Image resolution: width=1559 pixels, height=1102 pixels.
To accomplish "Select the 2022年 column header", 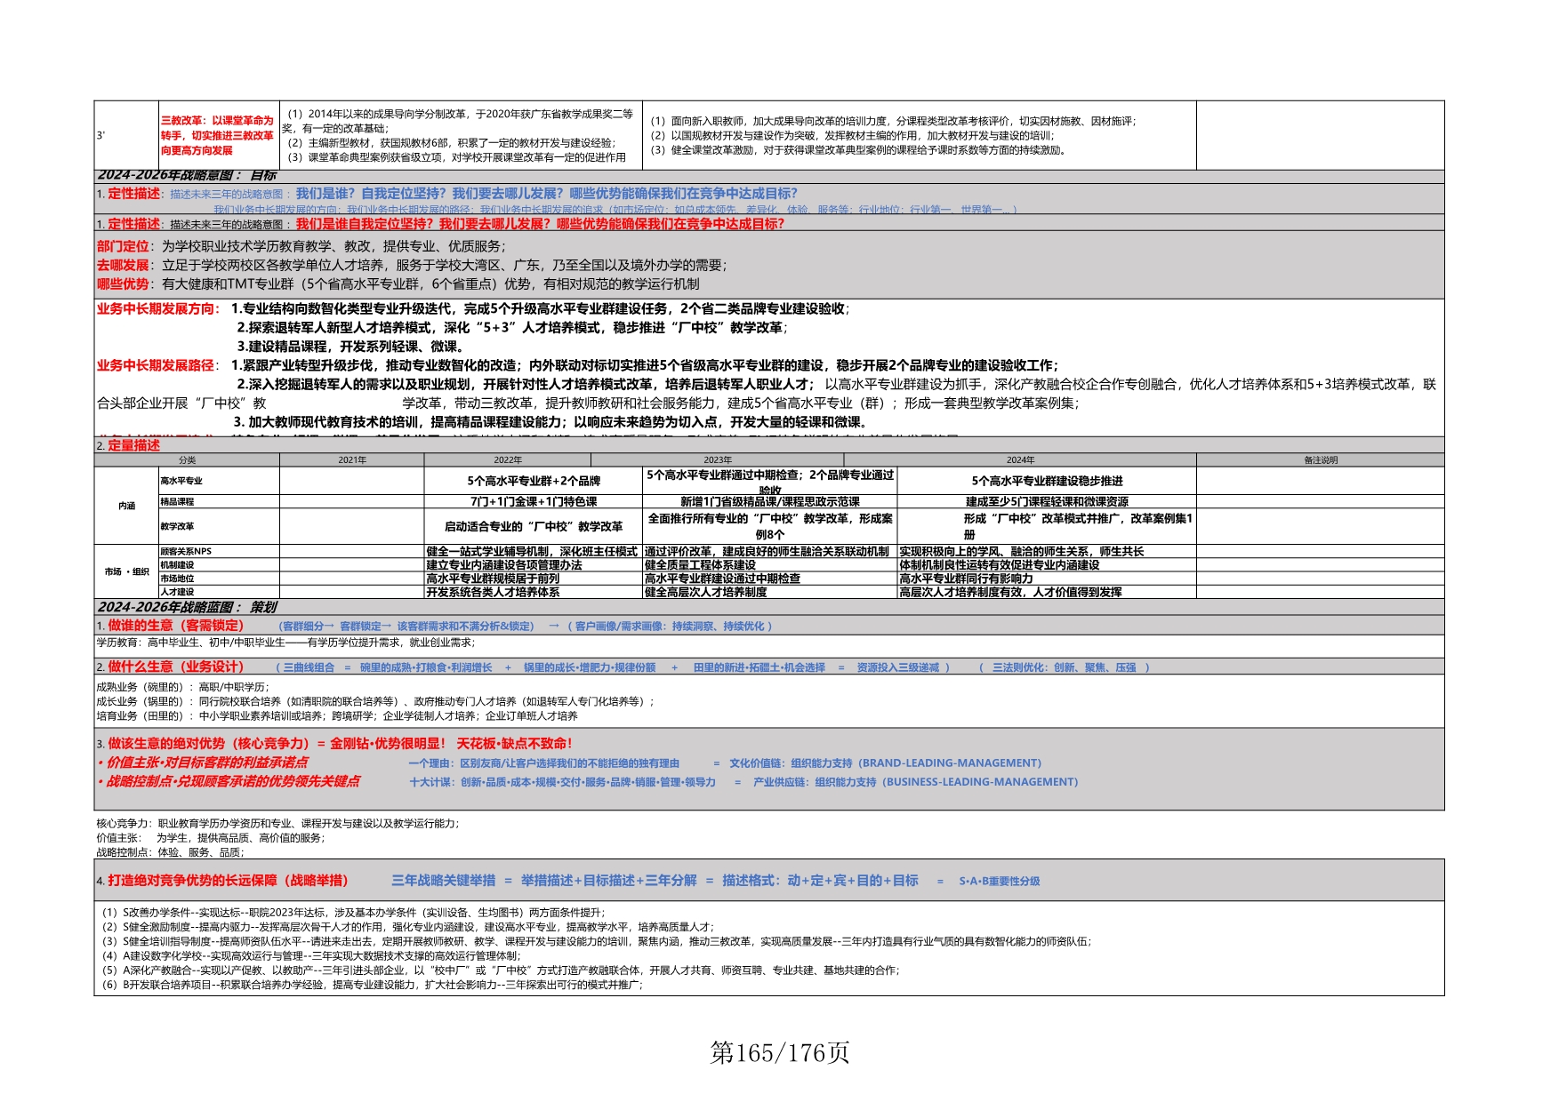I will pos(508,460).
